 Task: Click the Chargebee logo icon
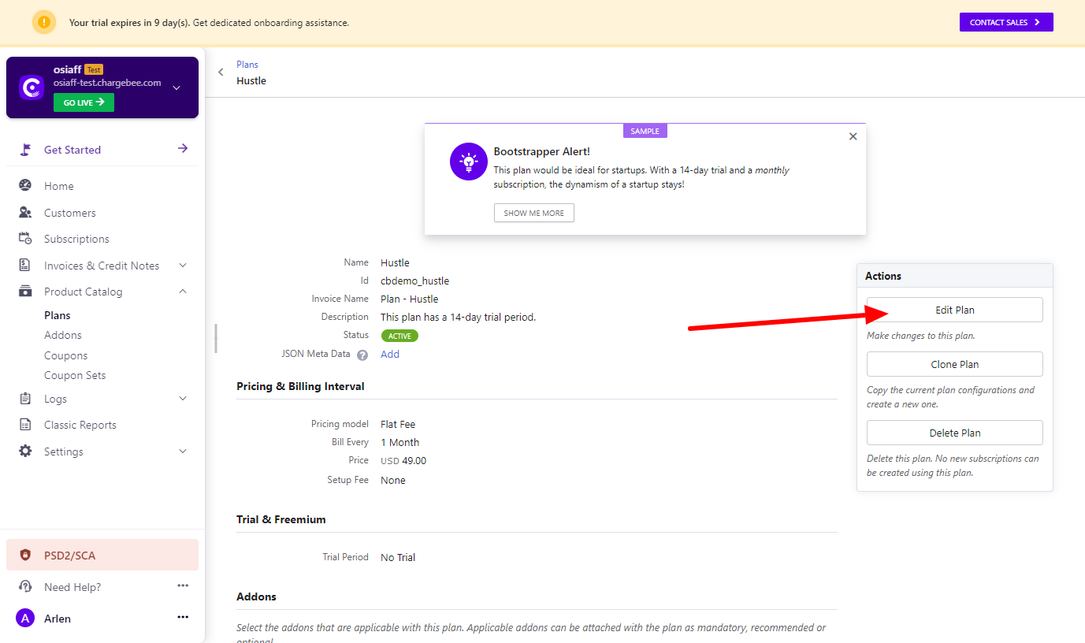(x=32, y=87)
